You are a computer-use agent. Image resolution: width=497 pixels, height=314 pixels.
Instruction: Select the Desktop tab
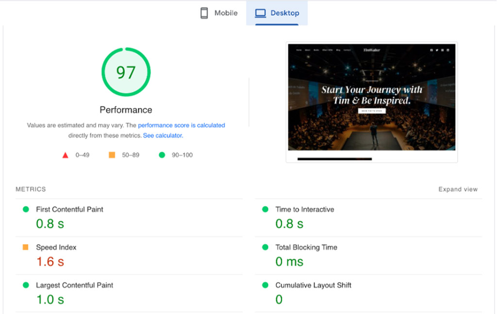(277, 13)
